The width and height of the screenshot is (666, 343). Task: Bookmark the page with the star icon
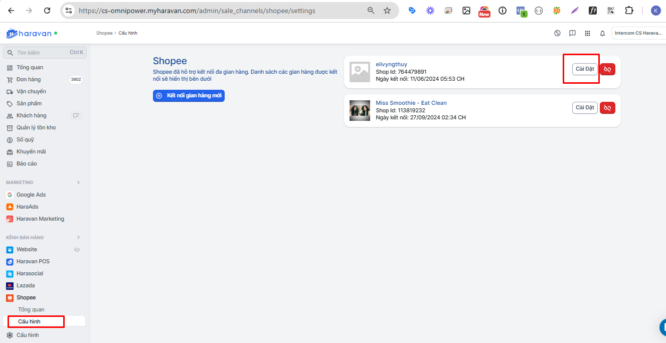click(x=387, y=11)
